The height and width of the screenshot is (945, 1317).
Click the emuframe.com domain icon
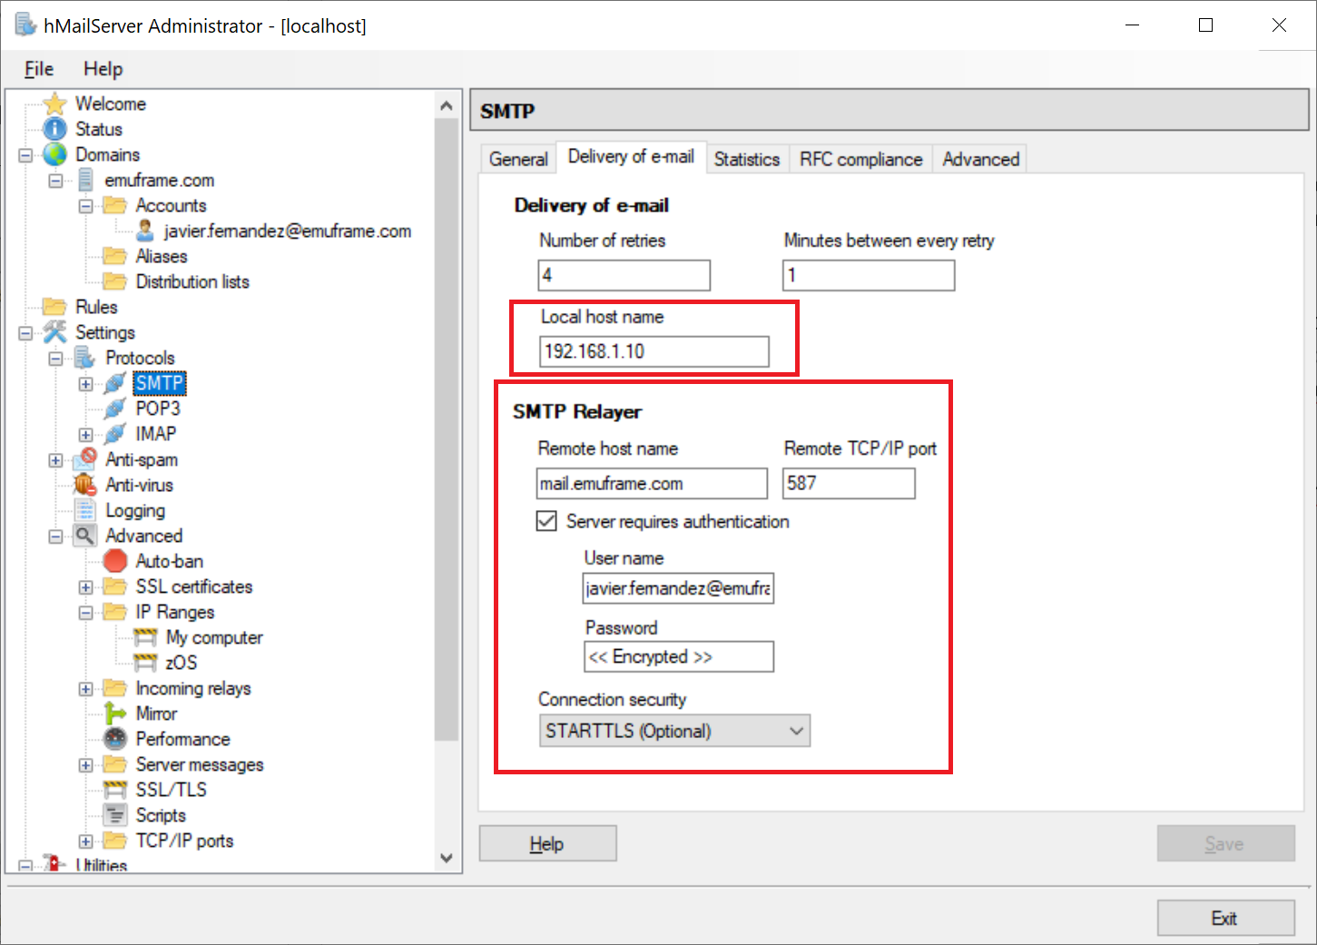(85, 180)
